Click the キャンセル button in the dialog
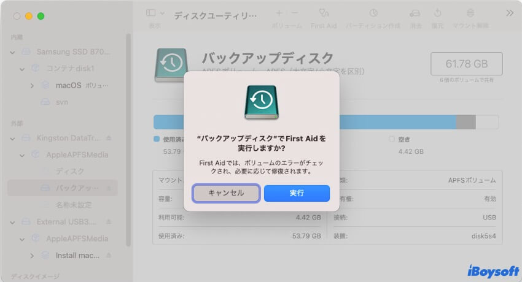 pos(226,193)
